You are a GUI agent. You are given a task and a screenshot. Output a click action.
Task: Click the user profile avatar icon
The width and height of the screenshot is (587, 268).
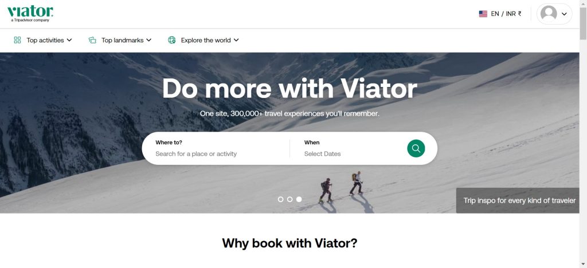coord(549,14)
